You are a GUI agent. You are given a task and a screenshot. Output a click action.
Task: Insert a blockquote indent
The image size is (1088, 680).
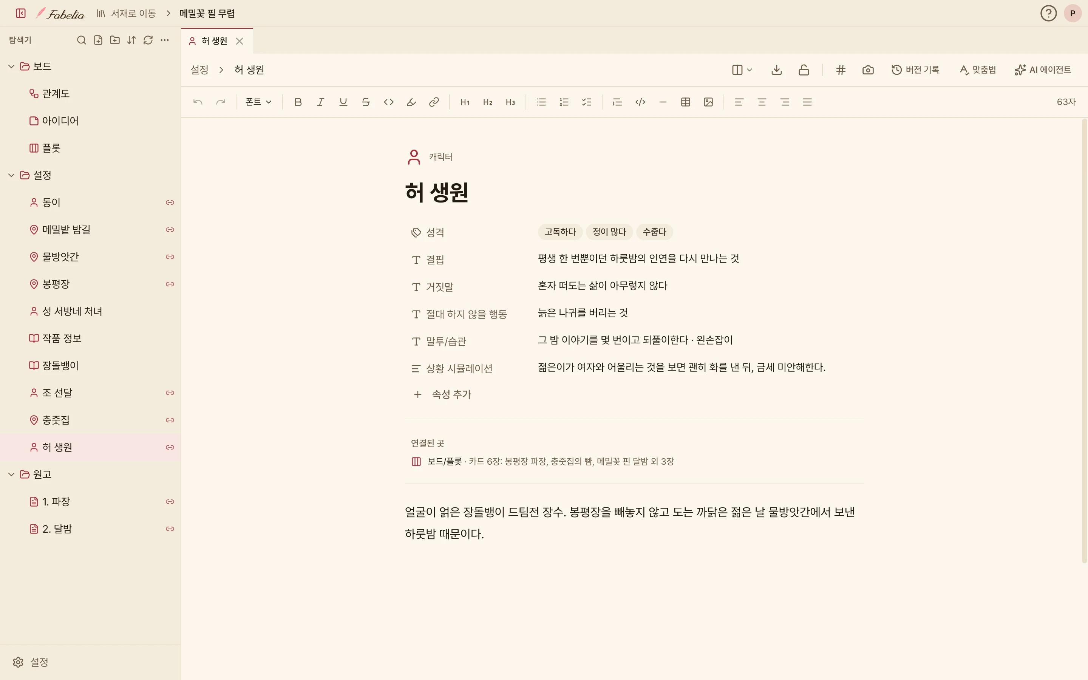click(x=617, y=102)
